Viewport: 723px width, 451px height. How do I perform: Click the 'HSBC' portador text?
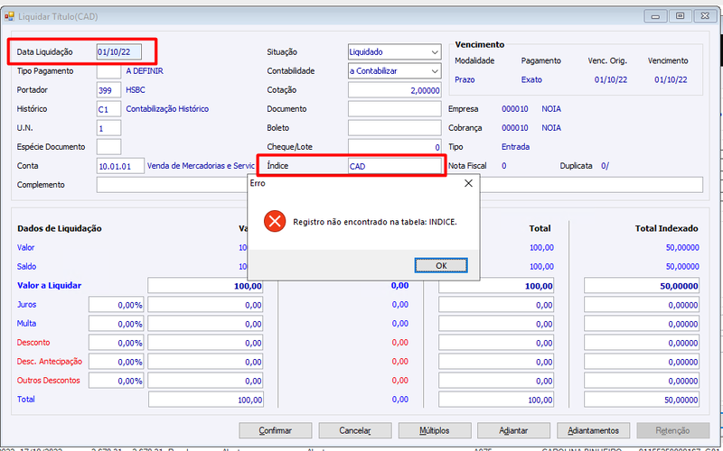click(136, 90)
